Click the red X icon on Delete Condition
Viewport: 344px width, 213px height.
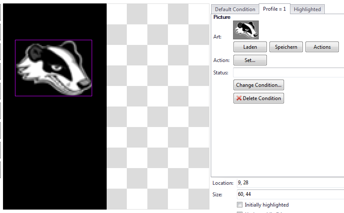[239, 98]
